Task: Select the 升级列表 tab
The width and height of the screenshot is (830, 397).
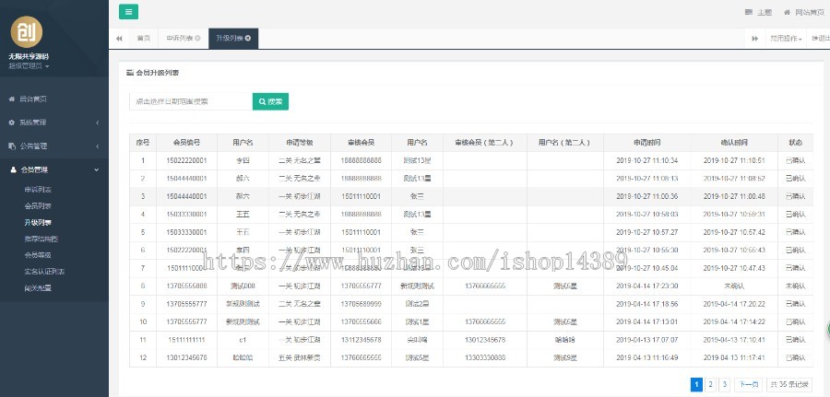Action: click(x=233, y=39)
